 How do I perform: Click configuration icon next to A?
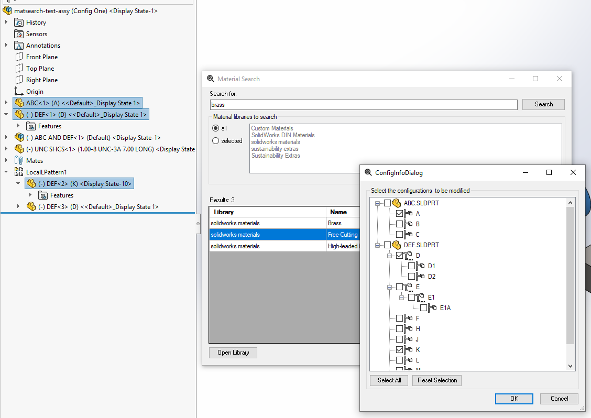click(409, 214)
